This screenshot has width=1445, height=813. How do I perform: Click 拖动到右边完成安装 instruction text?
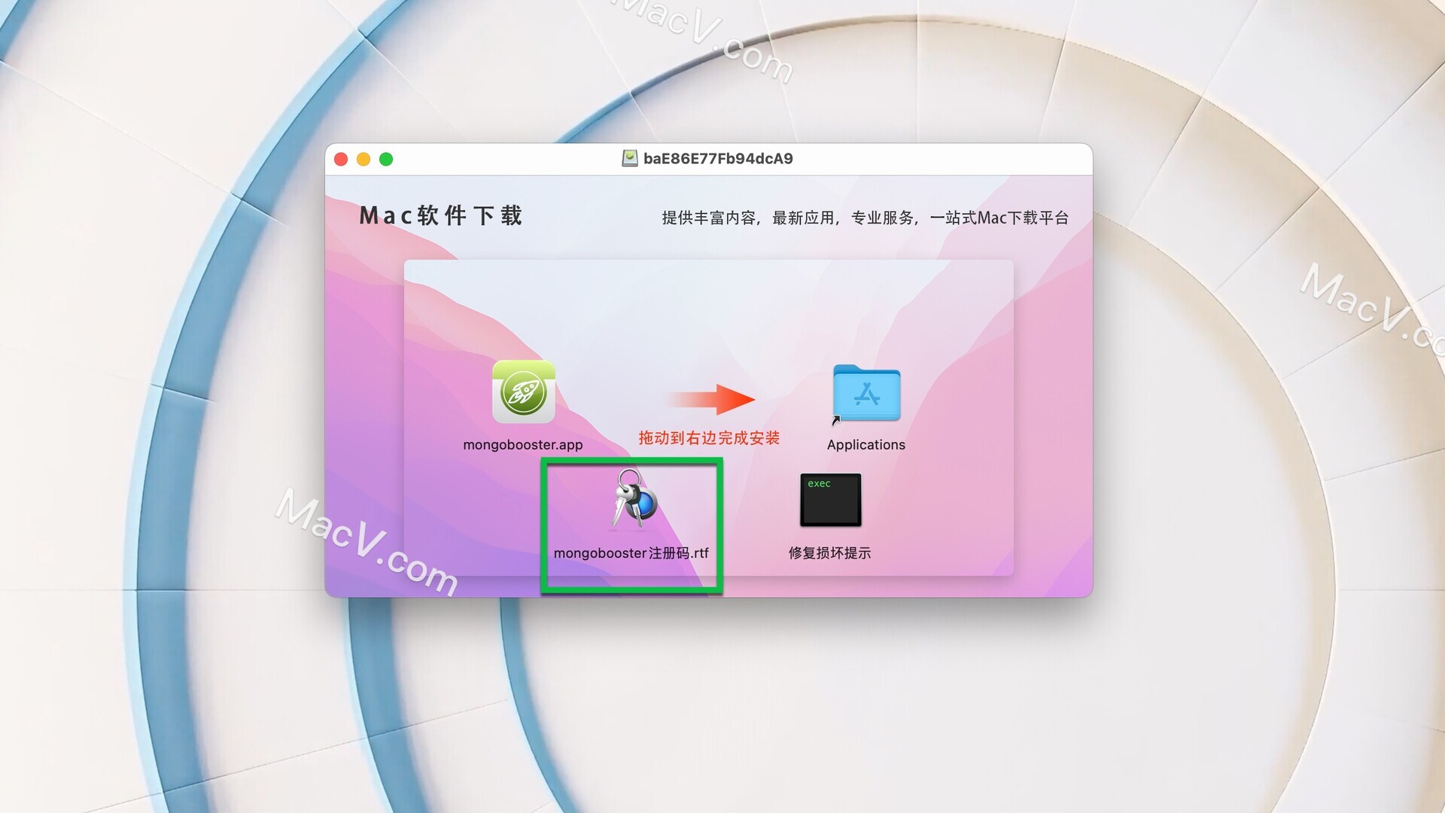point(710,438)
